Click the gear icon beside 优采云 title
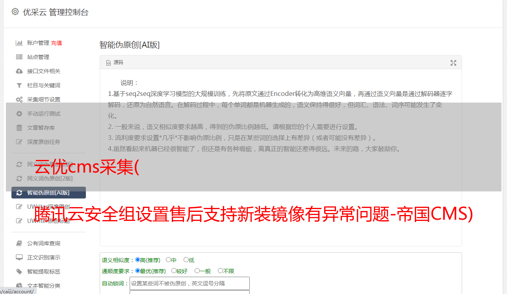507x294 pixels. pos(15,12)
